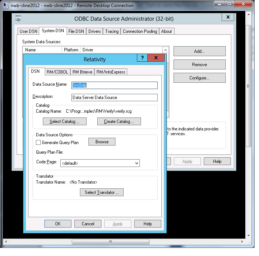This screenshot has width=259, height=256.
Task: Close the Remote Desktop Connection window
Action: 243,4
